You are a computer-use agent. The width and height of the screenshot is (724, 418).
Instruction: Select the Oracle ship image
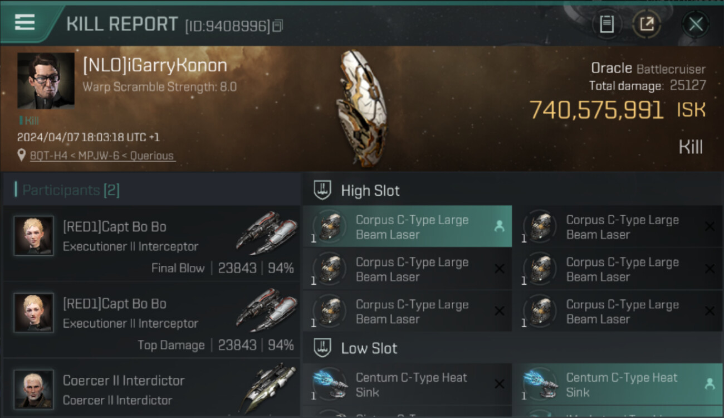(x=361, y=109)
